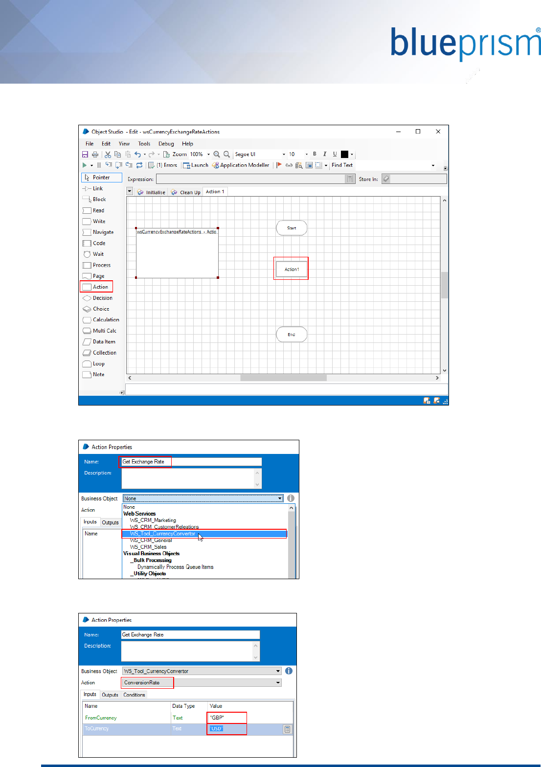Open the File menu

click(x=90, y=144)
